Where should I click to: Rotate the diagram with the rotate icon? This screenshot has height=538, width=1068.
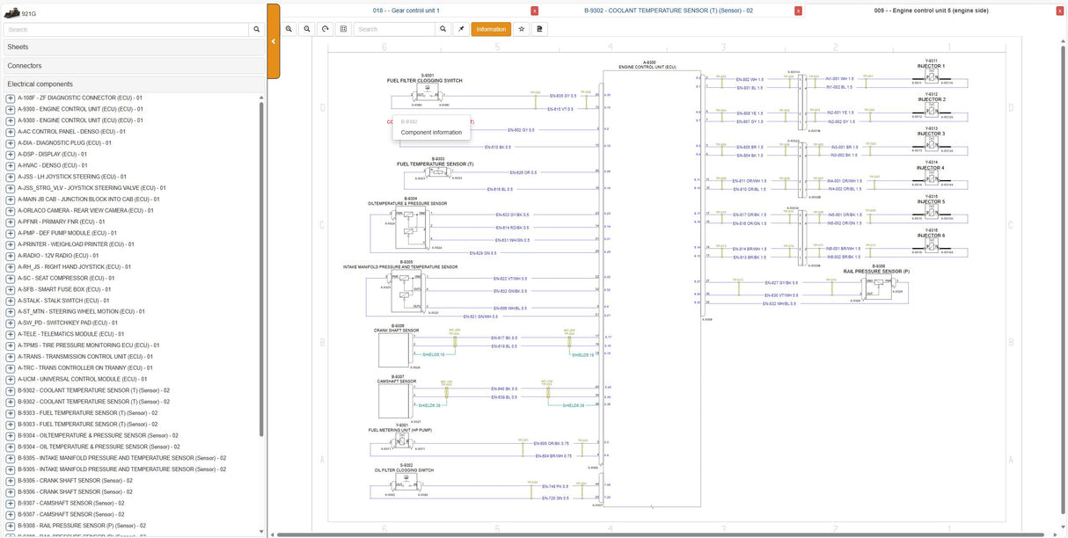pyautogui.click(x=326, y=29)
